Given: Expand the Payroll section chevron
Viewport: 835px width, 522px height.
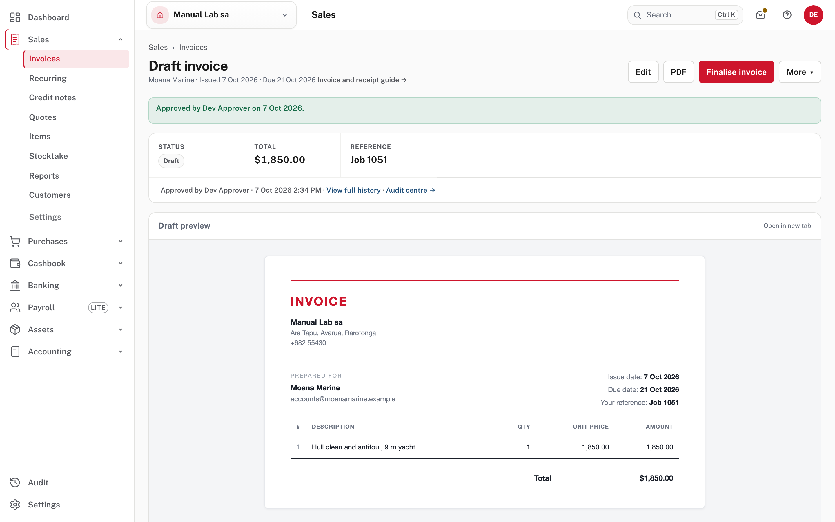Looking at the screenshot, I should (x=121, y=308).
